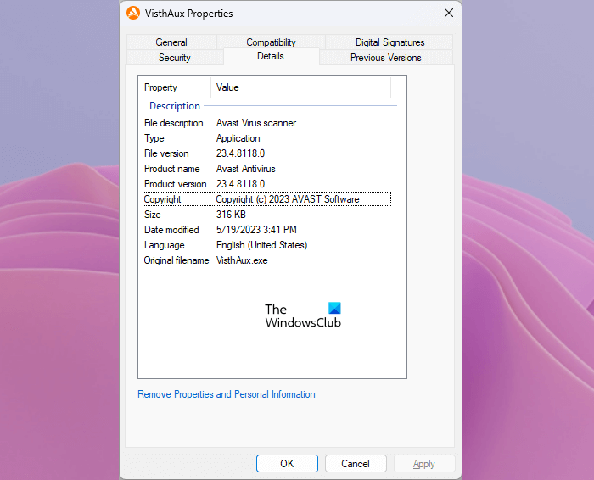Screen dimensions: 594x480
Task: Select the File description row label
Action: click(173, 123)
